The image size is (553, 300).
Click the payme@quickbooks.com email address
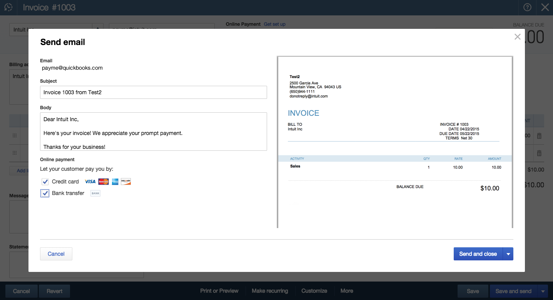pyautogui.click(x=72, y=68)
